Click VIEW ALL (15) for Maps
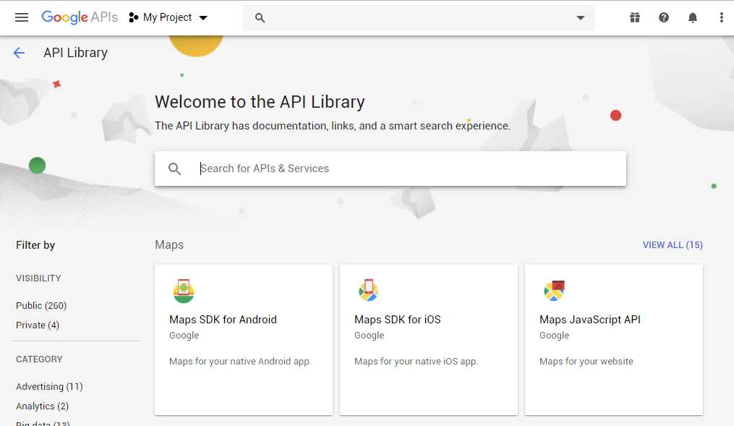The height and width of the screenshot is (426, 734). click(x=673, y=245)
